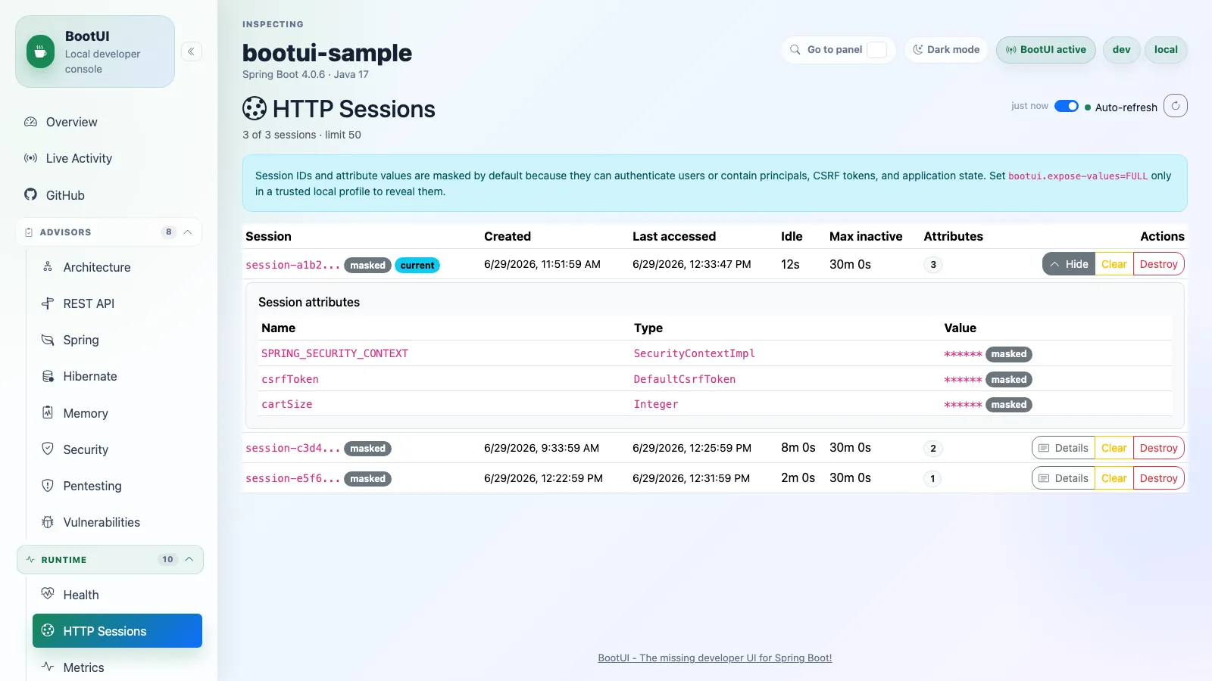
Task: Open the BootUI footer link
Action: pos(715,658)
